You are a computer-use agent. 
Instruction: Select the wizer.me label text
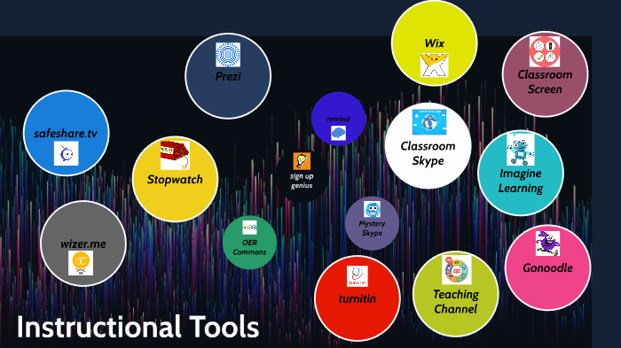(83, 244)
